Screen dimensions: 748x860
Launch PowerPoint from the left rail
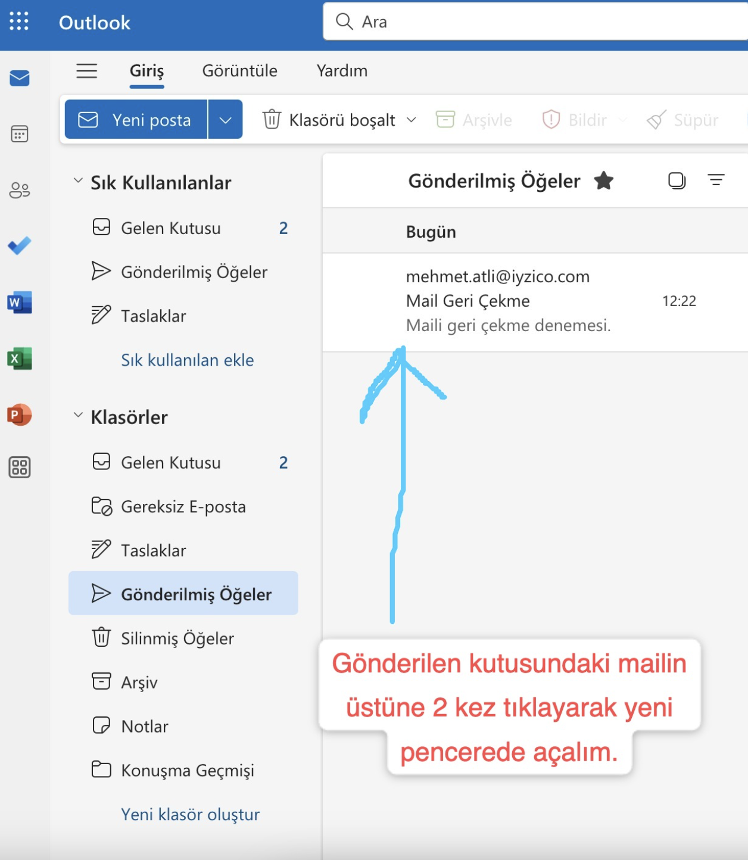(20, 415)
